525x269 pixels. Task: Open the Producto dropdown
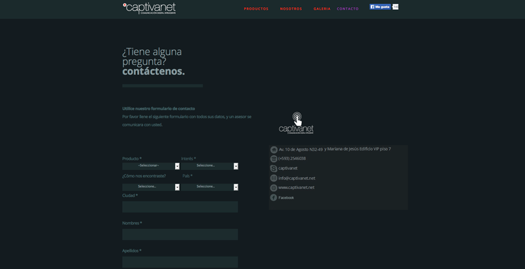(x=150, y=166)
